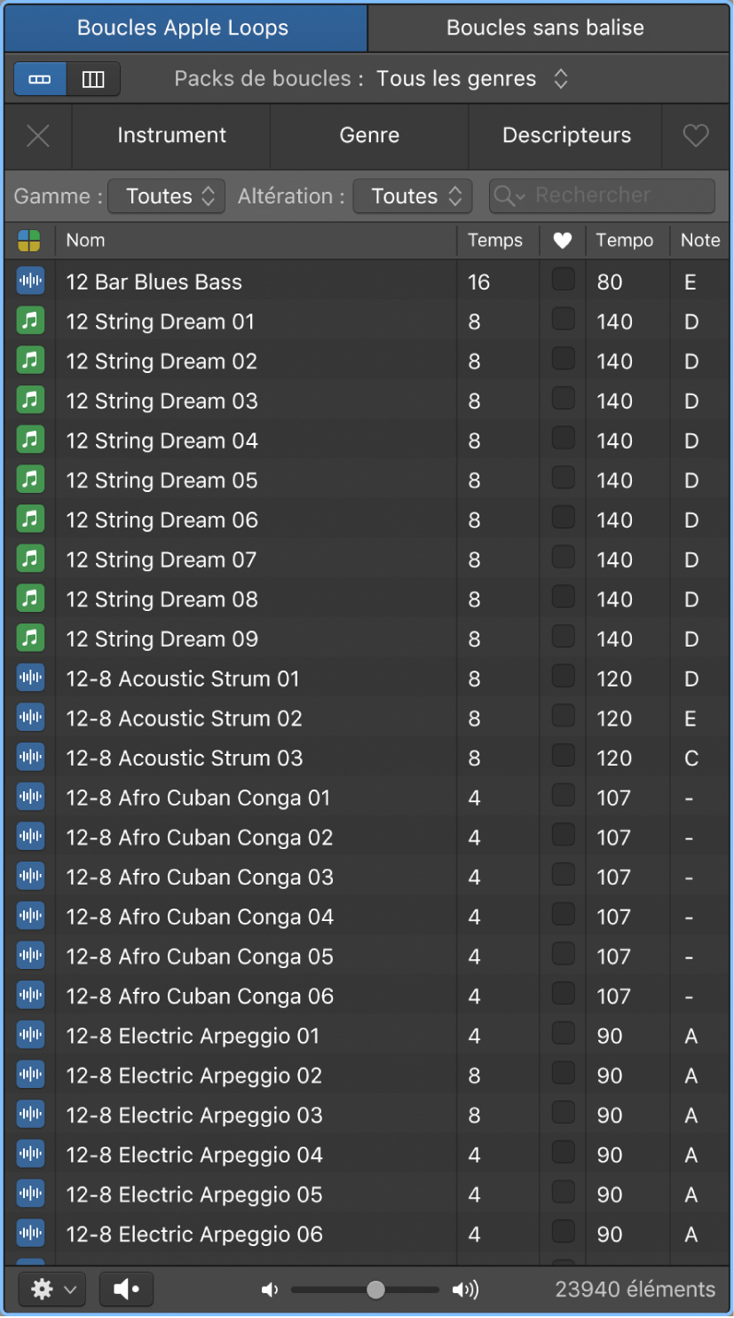The image size is (734, 1318).
Task: Click audio icon for 12-8 Electric Arpeggio 05
Action: (x=30, y=1195)
